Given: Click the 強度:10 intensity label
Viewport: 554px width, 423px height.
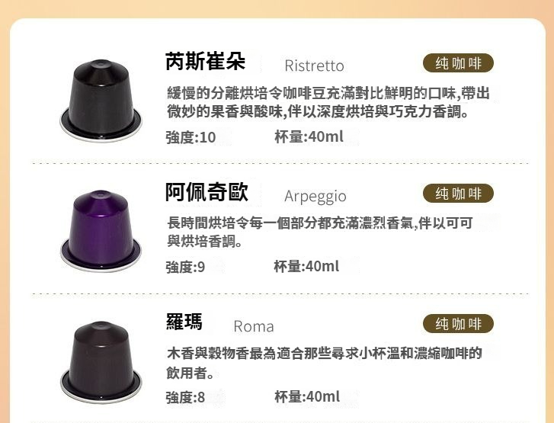Looking at the screenshot, I should click(x=191, y=137).
